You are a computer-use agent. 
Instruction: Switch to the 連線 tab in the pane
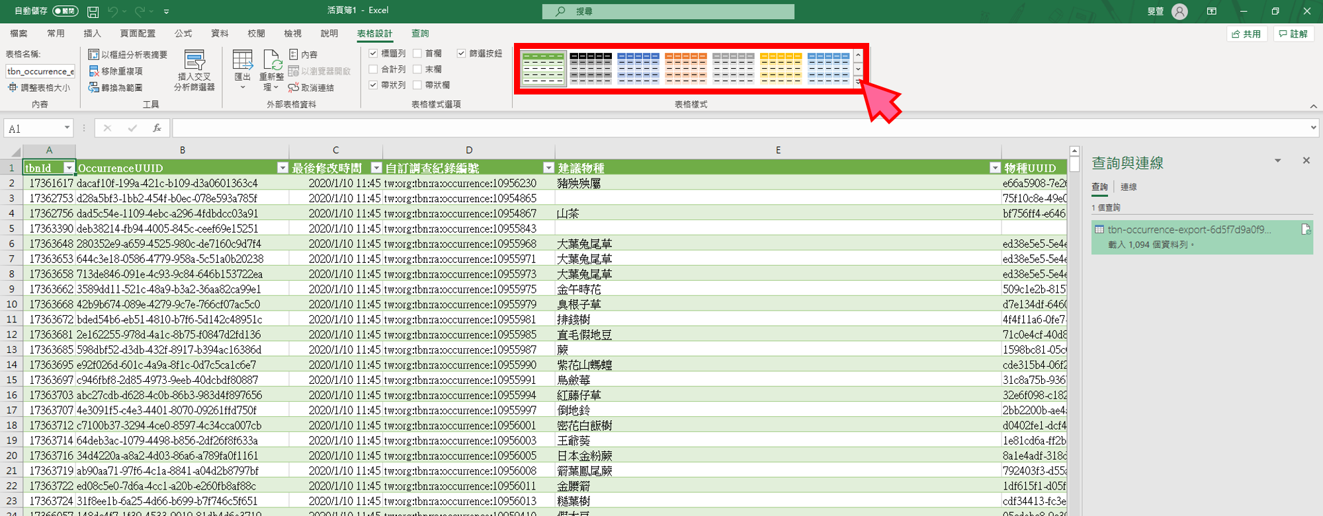click(x=1129, y=187)
